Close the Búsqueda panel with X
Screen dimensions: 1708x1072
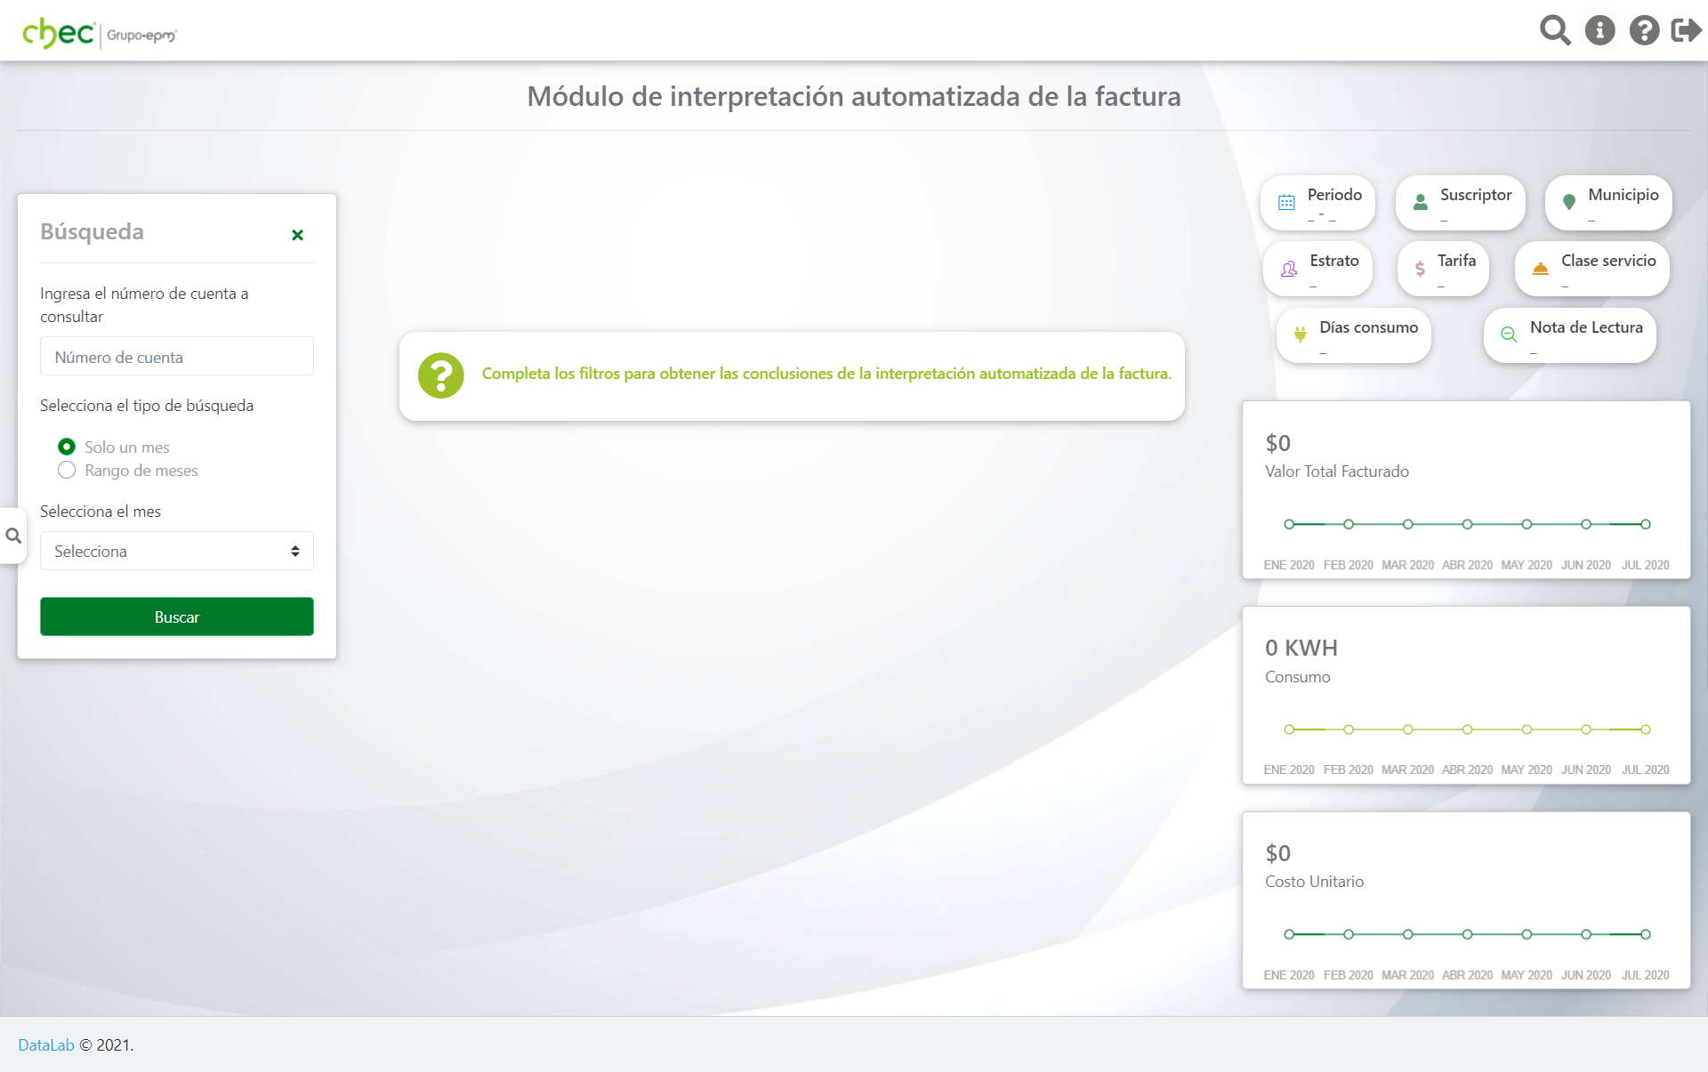coord(297,235)
